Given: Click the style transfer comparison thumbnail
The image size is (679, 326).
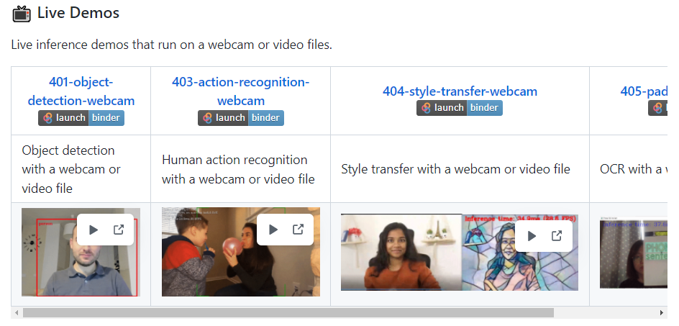Looking at the screenshot, I should tap(403, 263).
